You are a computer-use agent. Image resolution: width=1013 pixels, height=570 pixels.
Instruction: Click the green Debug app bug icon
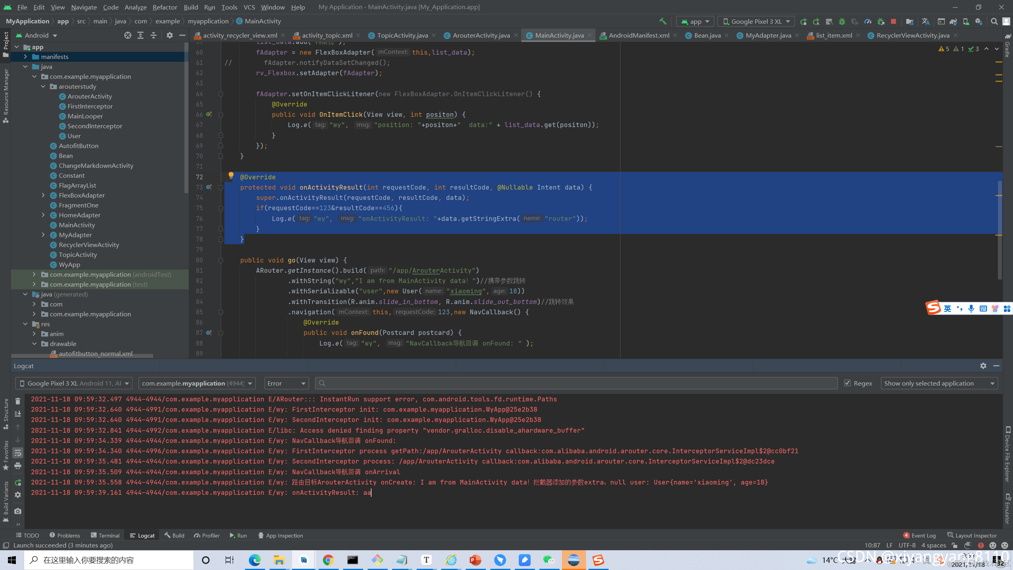pos(842,21)
